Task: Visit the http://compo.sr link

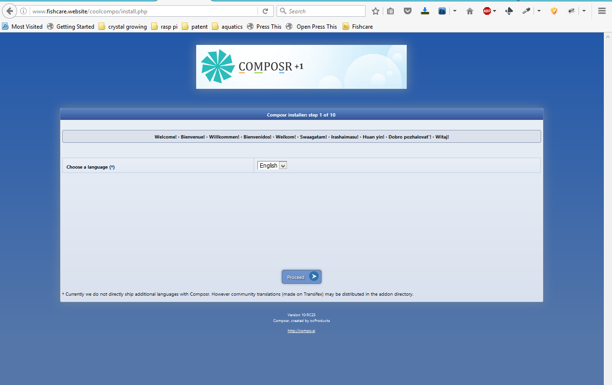Action: tap(301, 331)
